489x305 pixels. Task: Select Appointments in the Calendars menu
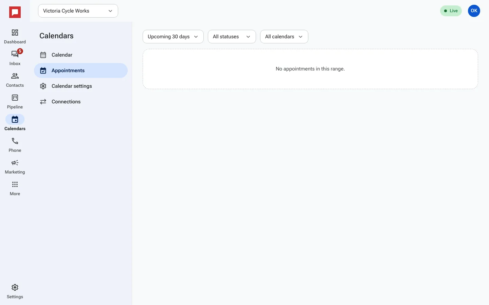[81, 70]
